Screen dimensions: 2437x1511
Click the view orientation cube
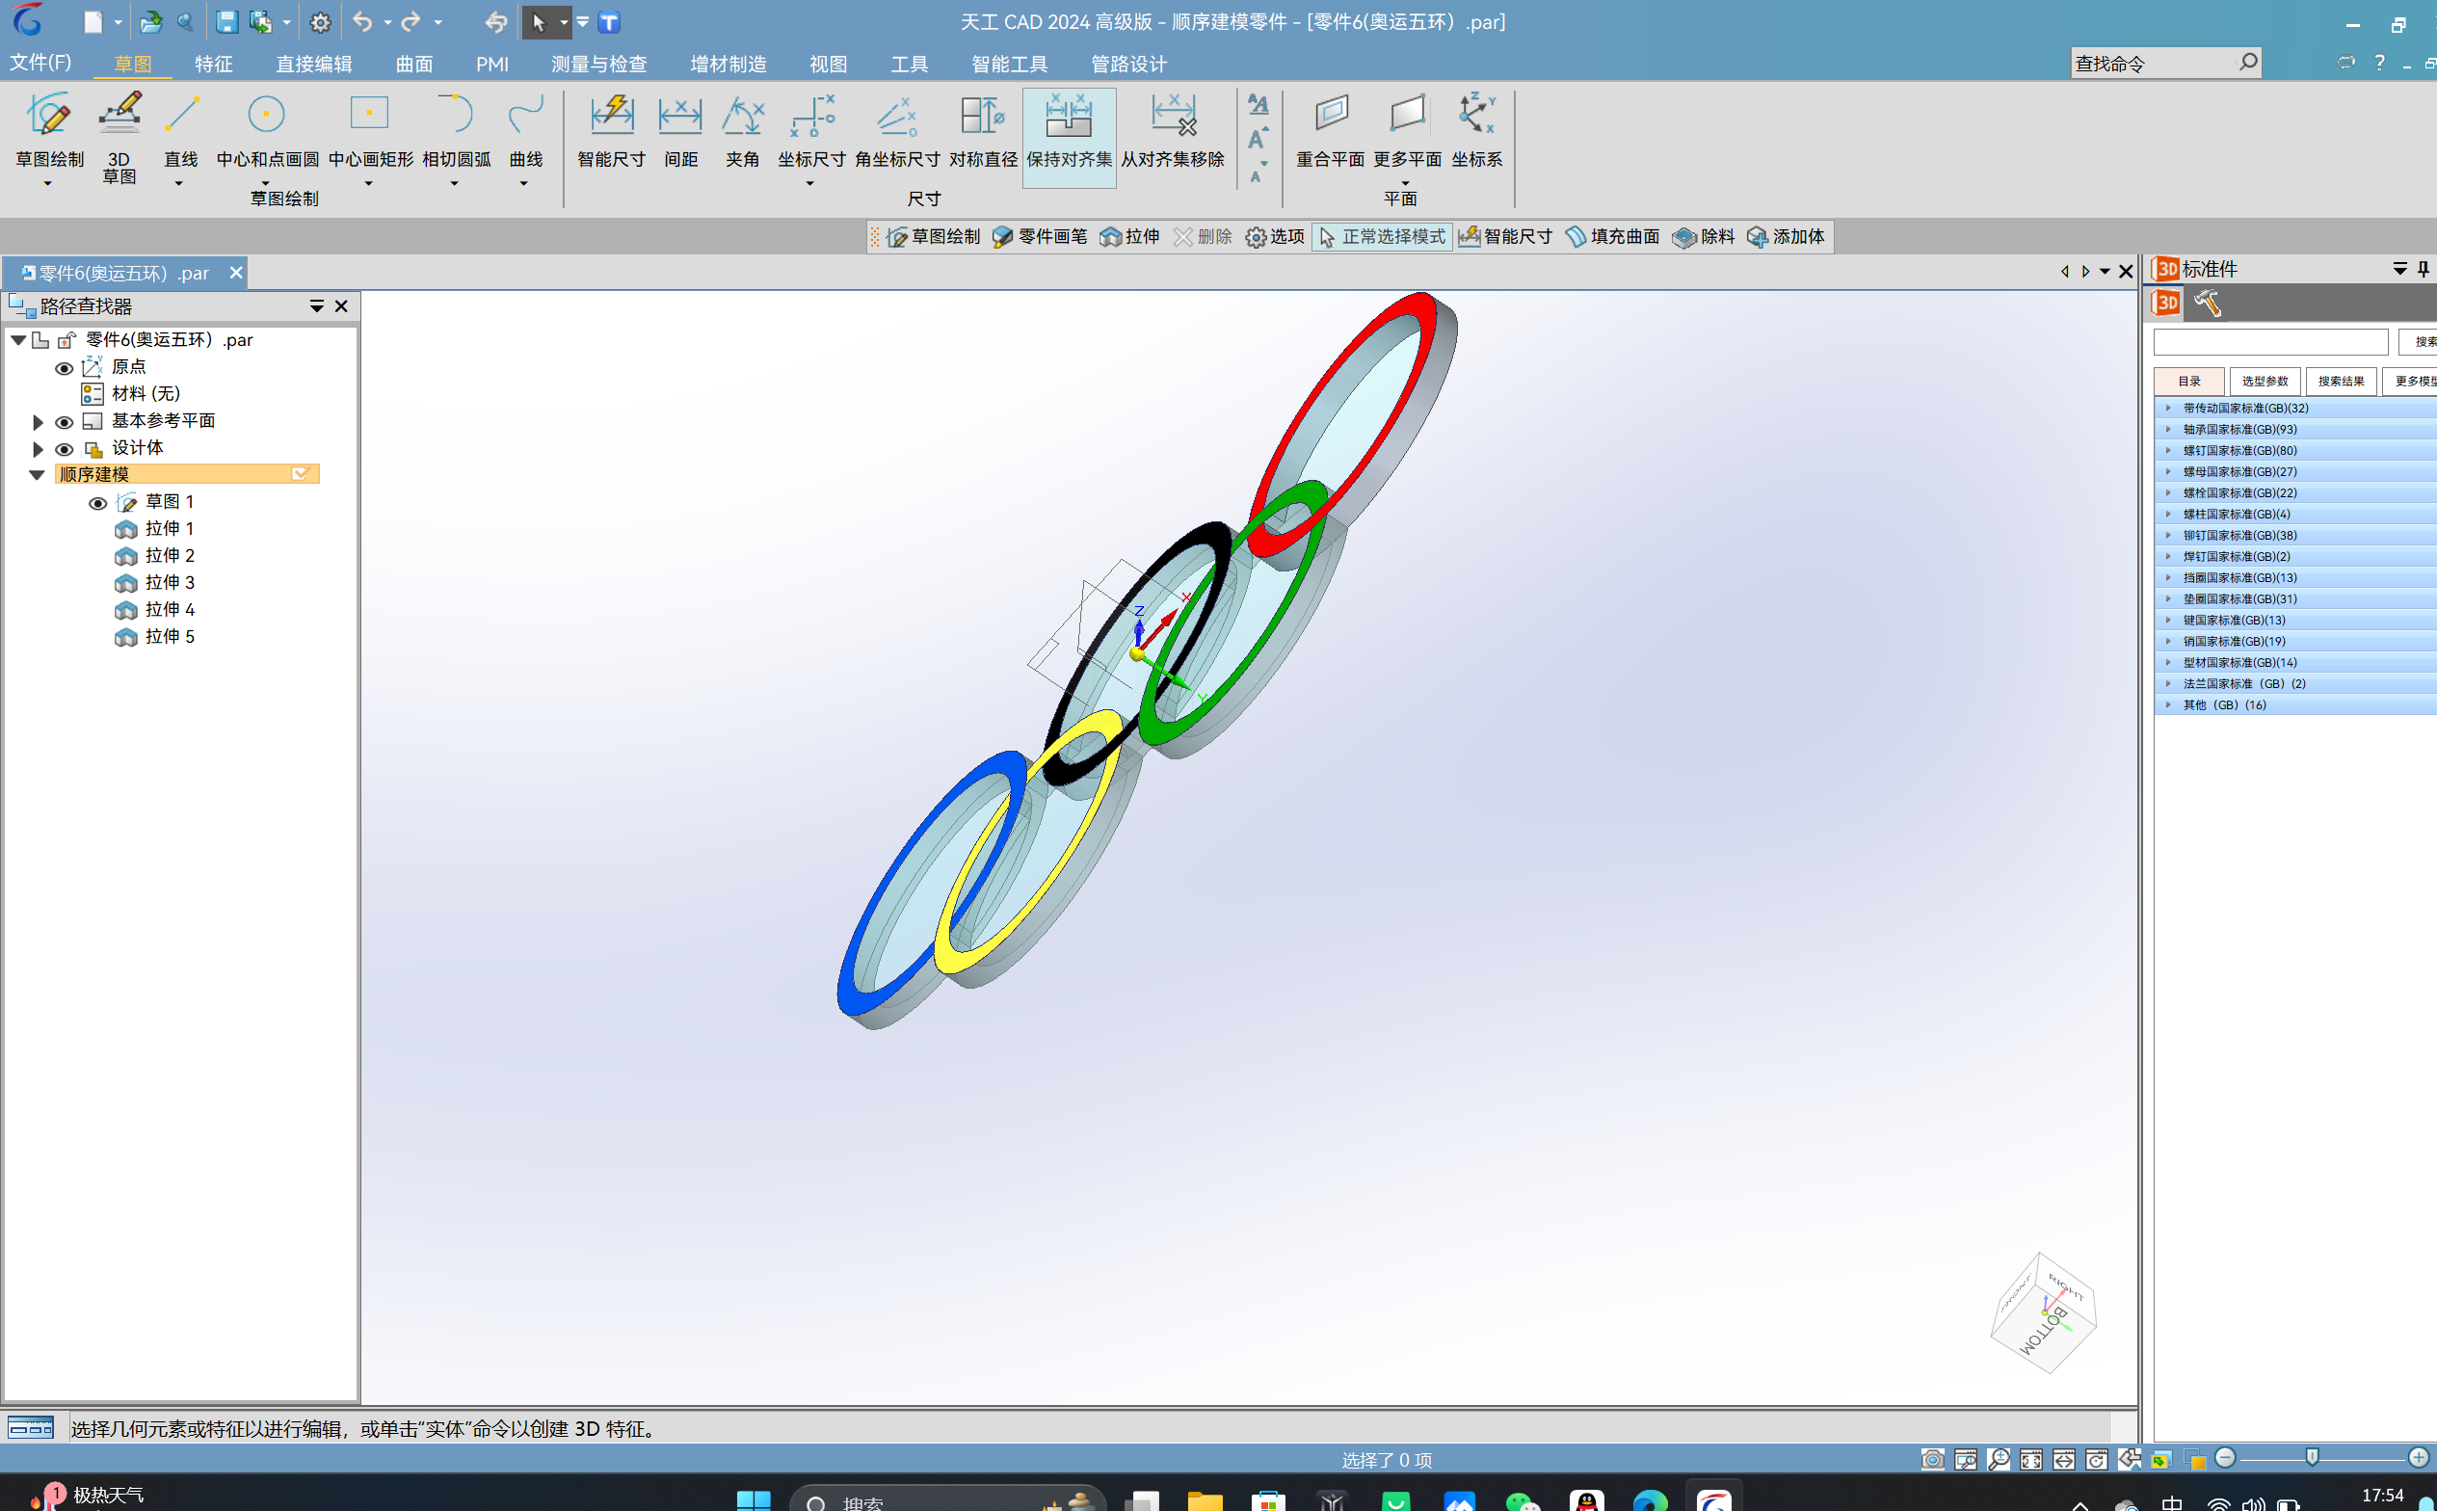[2043, 1312]
